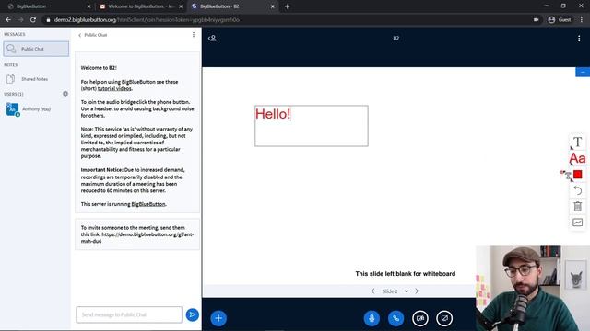Mute or unmute the microphone
The height and width of the screenshot is (331, 590).
pyautogui.click(x=372, y=318)
